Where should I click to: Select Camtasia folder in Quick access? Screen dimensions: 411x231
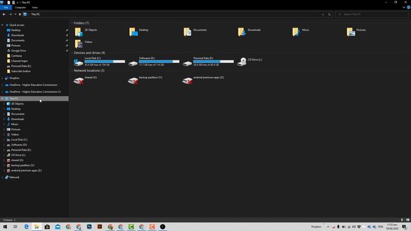click(x=17, y=56)
